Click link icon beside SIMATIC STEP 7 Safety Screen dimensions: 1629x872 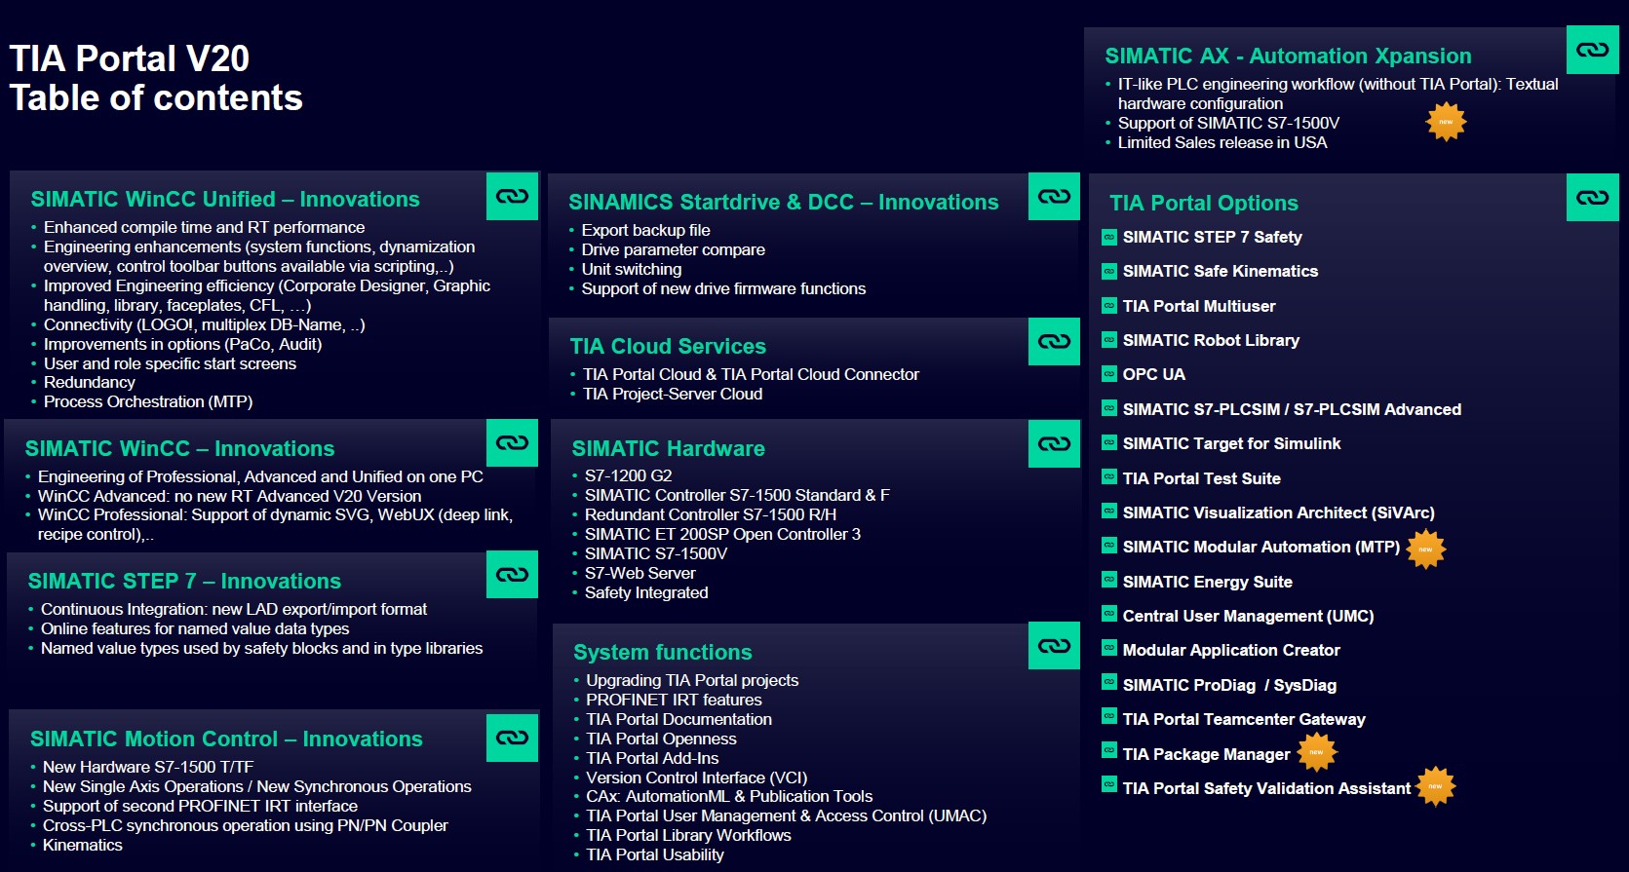1109,237
